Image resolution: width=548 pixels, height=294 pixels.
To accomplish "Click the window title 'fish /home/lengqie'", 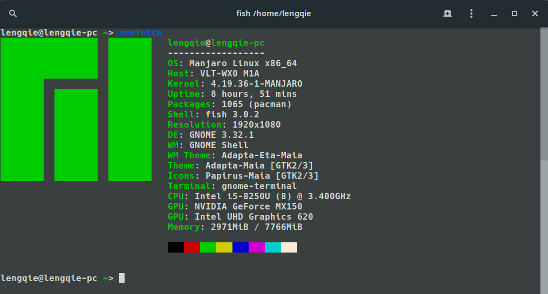I will pyautogui.click(x=273, y=13).
